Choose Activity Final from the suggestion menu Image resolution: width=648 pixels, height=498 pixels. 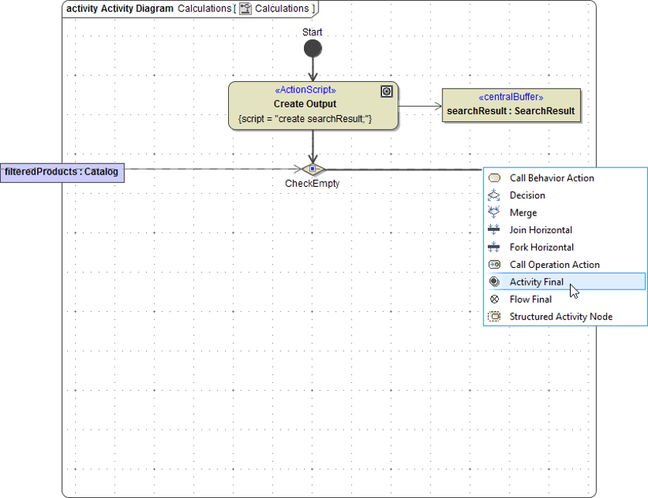(537, 282)
